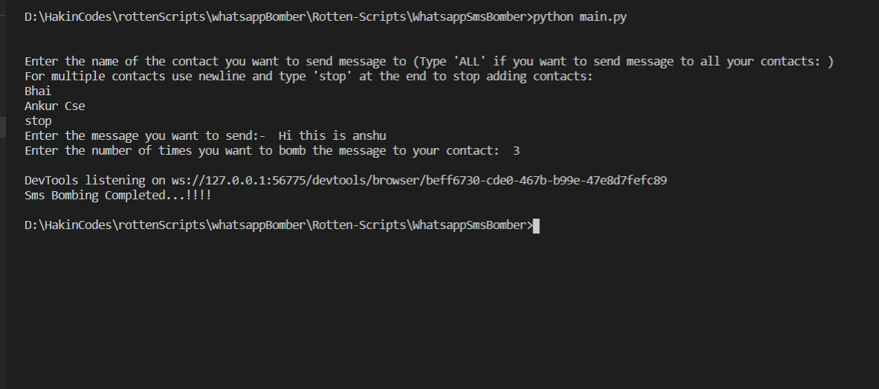Click the 'Sms Bombing Completed...!!!!' output line
The image size is (879, 389).
[x=117, y=196]
